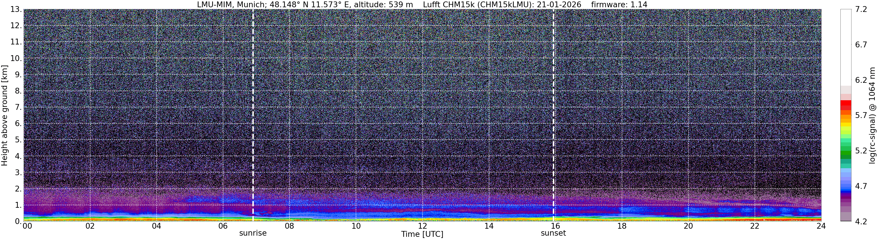The image size is (878, 240).
Task: Click the 04 time tick label
Action: [x=156, y=226]
